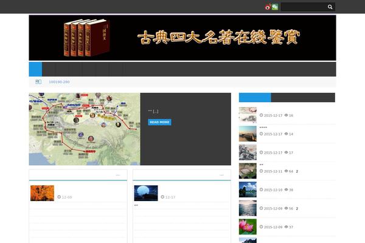
Task: Open the ink mountain thumbnail with 17 views
Action: [248, 152]
